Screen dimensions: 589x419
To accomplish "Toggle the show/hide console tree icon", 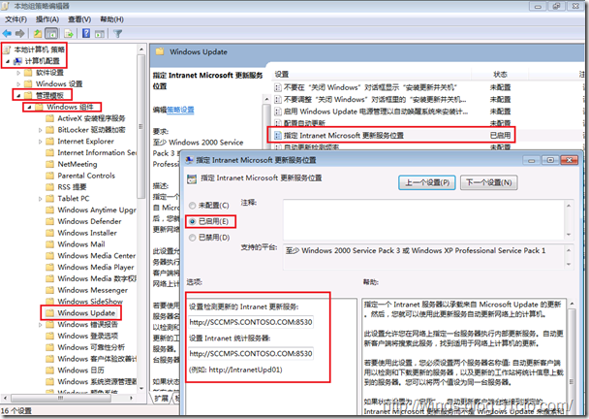I will 51,34.
